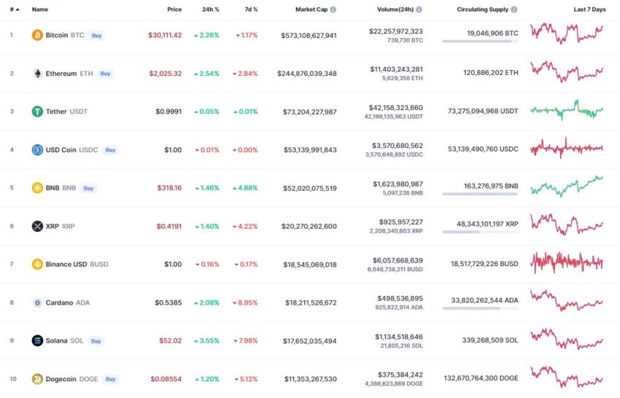620x398 pixels.
Task: Click the USD Coin logo icon
Action: point(37,149)
